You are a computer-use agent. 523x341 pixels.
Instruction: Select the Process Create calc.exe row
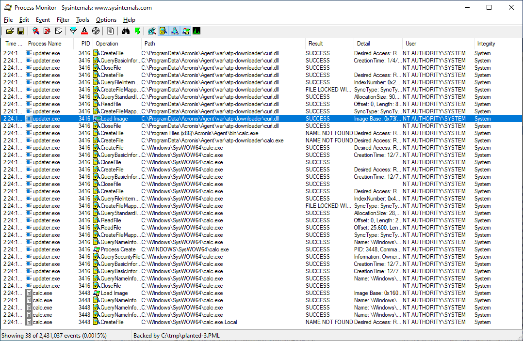[x=262, y=249]
